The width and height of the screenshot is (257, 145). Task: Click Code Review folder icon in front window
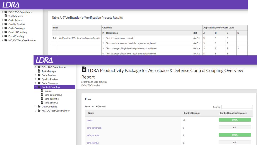[x=39, y=75]
